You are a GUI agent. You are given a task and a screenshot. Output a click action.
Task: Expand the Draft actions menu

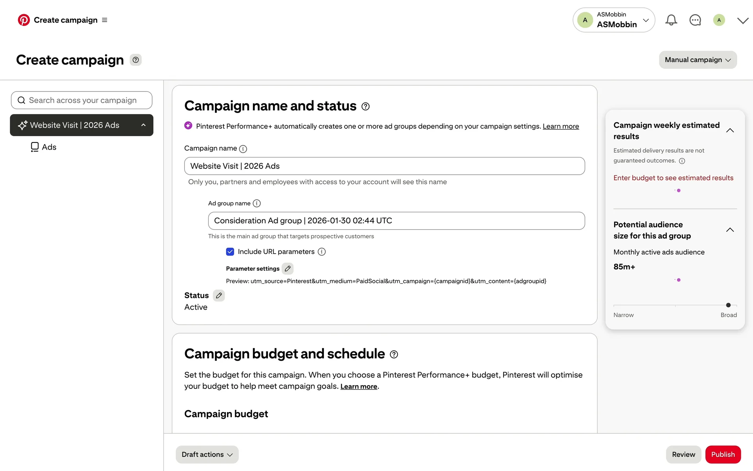[207, 455]
